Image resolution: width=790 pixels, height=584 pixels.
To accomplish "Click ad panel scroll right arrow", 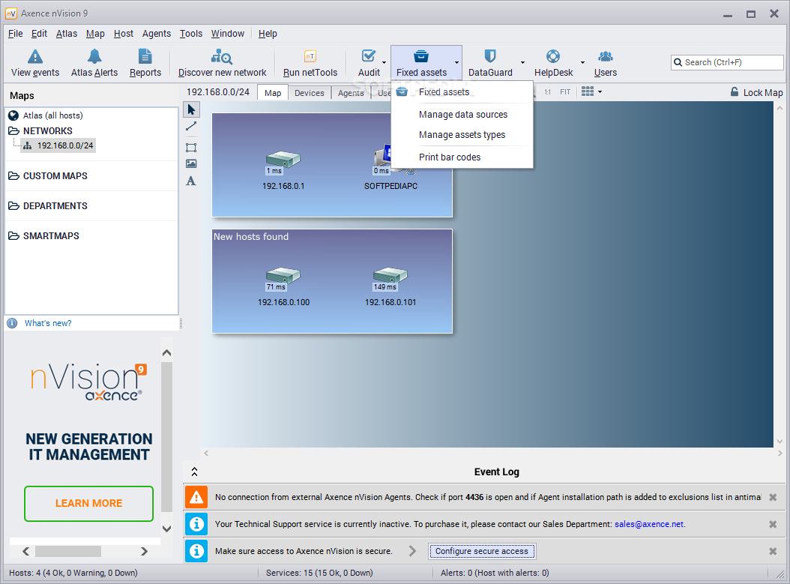I will point(144,551).
